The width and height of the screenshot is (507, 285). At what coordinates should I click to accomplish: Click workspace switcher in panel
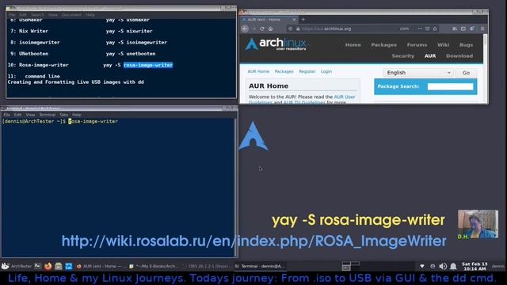coord(351,266)
